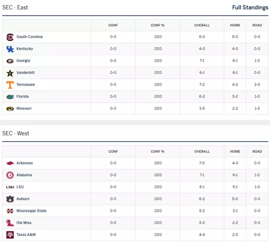Click the Missouri Tigers logo
This screenshot has height=242, width=270.
10,109
